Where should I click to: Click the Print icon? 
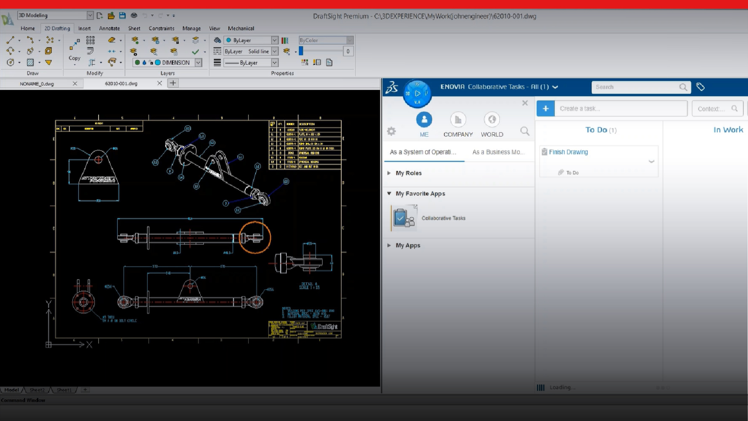[x=134, y=15]
